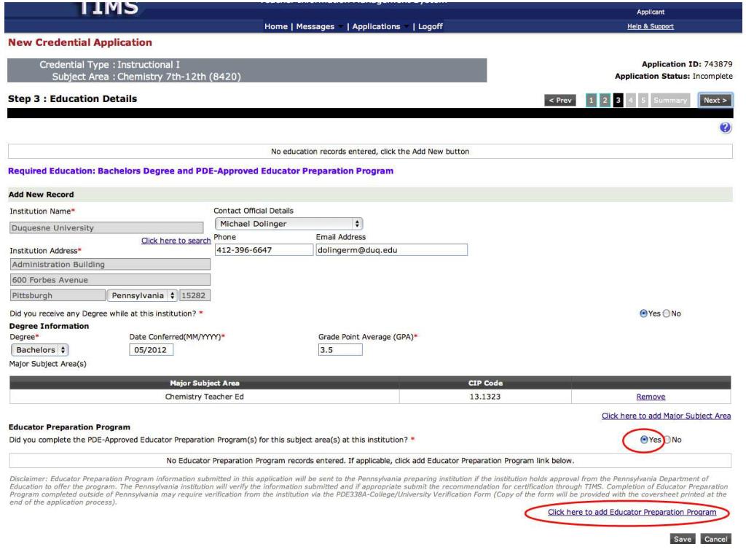Click the Grade Point Average field
Image resolution: width=746 pixels, height=560 pixels.
pyautogui.click(x=340, y=350)
